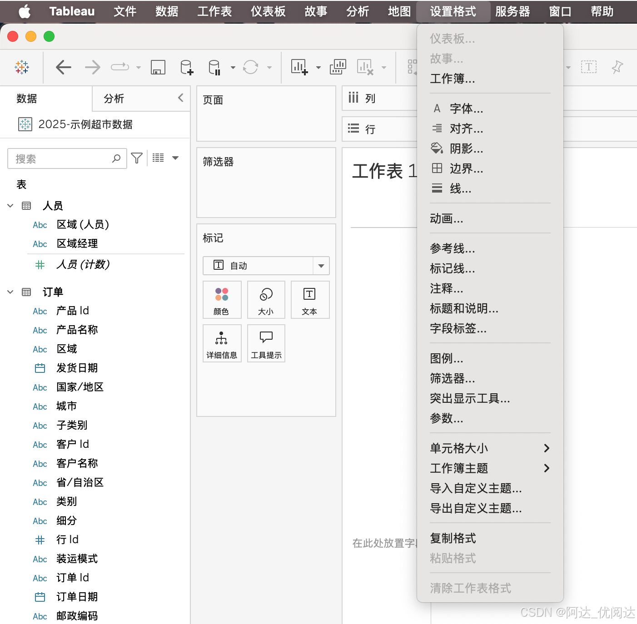Switch to the 分析 pane tab
The image size is (637, 624).
[114, 99]
